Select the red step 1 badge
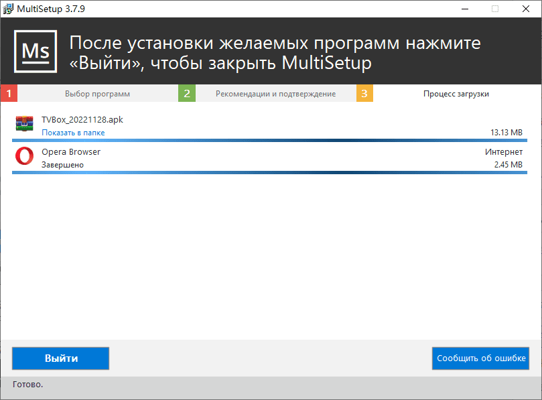The image size is (542, 400). (x=9, y=94)
